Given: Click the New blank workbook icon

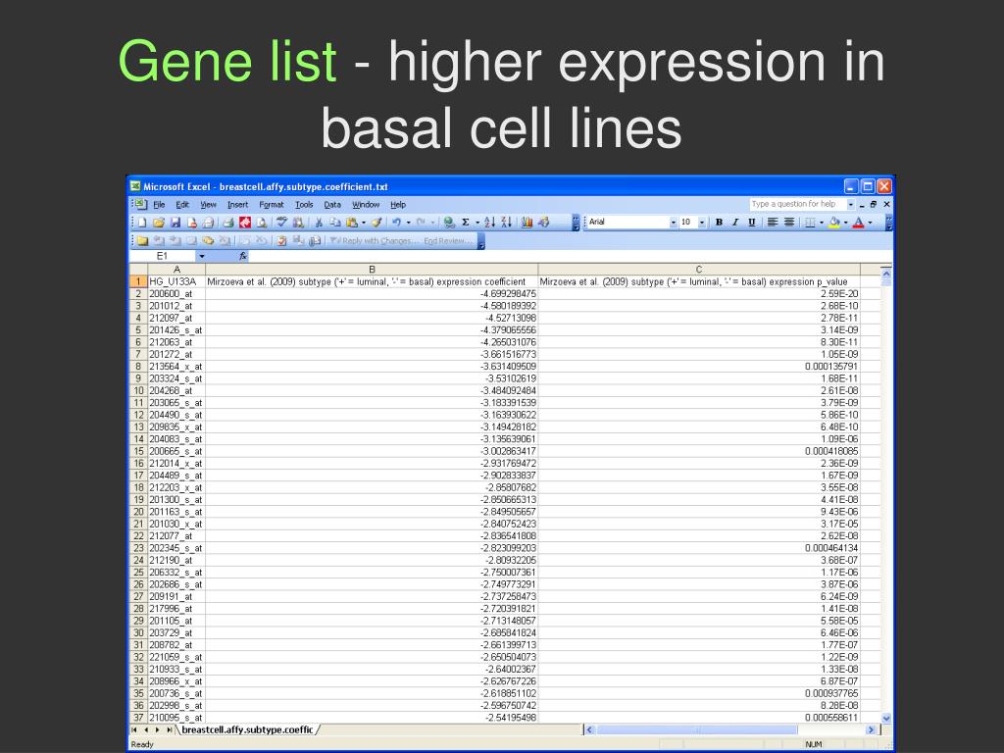Looking at the screenshot, I should [142, 223].
